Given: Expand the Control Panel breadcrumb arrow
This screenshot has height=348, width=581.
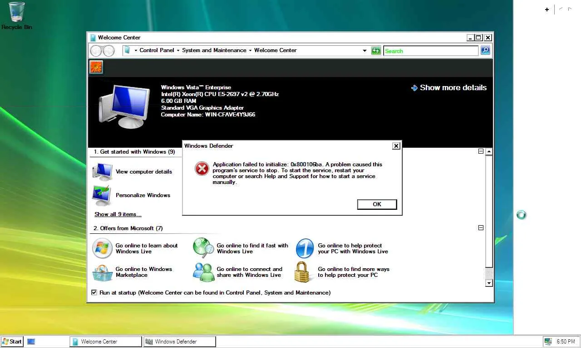Looking at the screenshot, I should tap(178, 50).
